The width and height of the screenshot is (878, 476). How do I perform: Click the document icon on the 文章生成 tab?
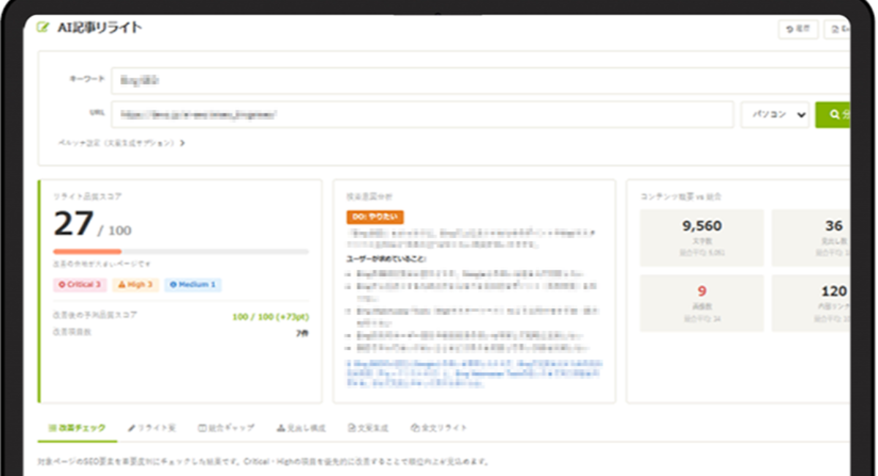[351, 428]
